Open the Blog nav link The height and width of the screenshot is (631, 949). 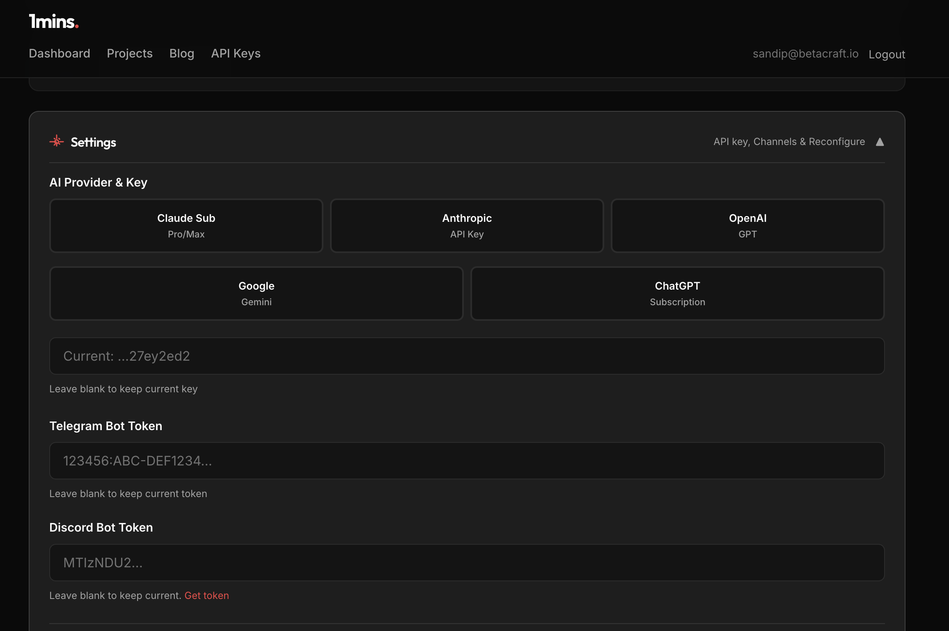point(182,53)
